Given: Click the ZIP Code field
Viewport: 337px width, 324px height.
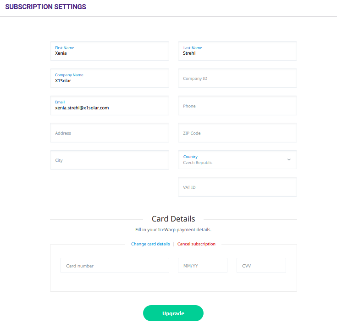Looking at the screenshot, I should [x=238, y=133].
